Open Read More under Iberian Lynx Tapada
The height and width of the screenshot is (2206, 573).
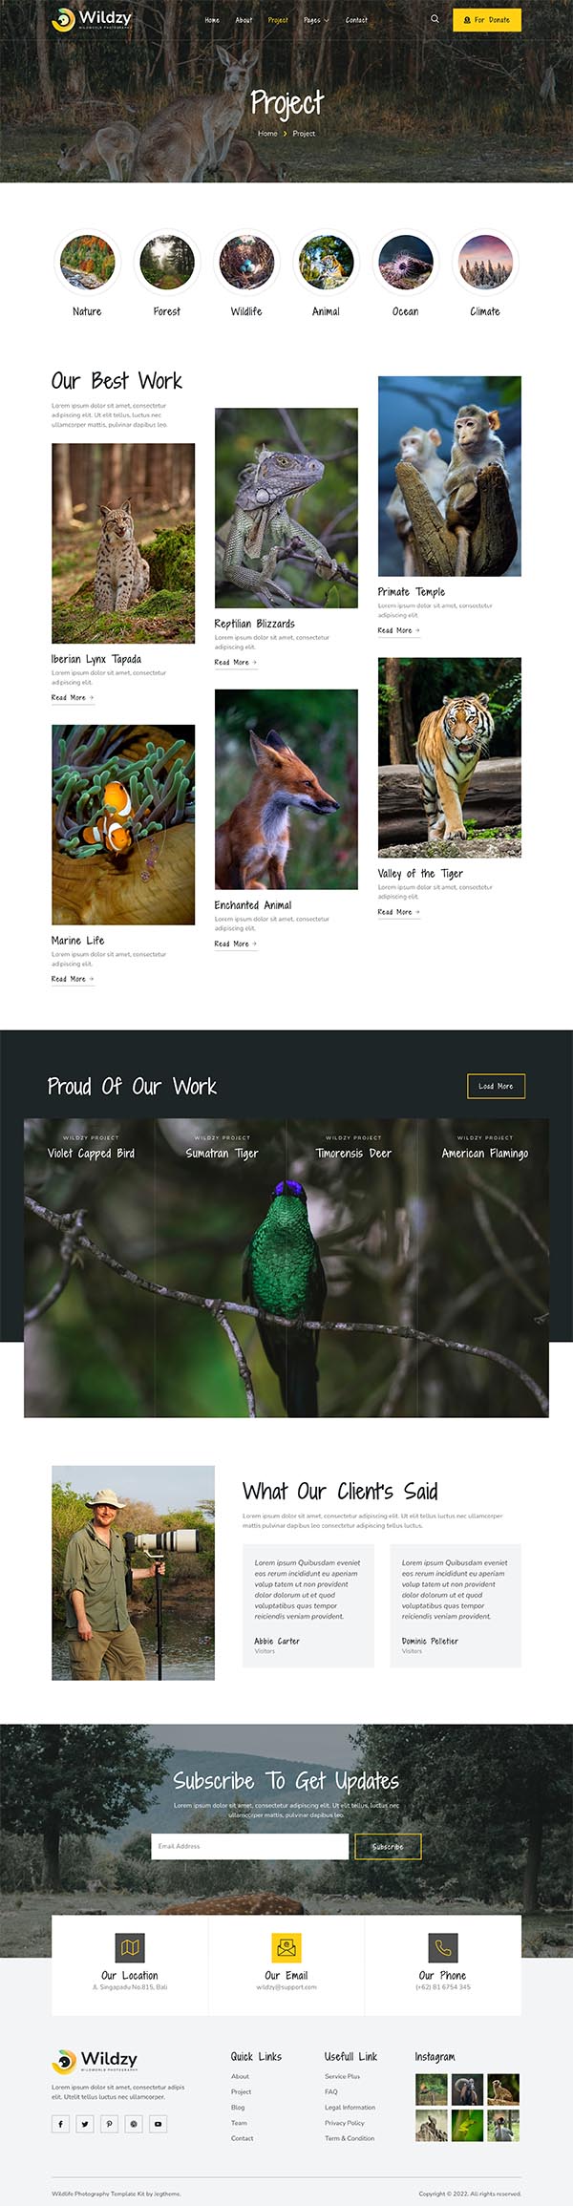[x=73, y=698]
